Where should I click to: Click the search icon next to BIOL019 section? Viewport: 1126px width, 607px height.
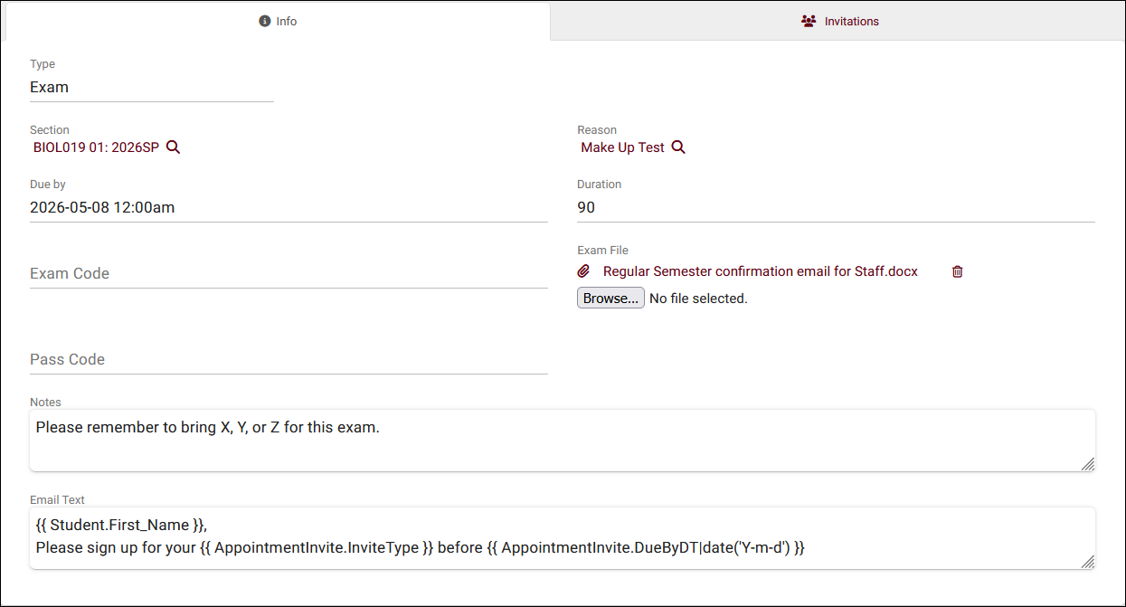(x=174, y=147)
